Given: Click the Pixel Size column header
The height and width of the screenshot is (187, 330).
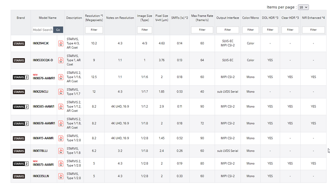Looking at the screenshot, I should [x=162, y=18].
